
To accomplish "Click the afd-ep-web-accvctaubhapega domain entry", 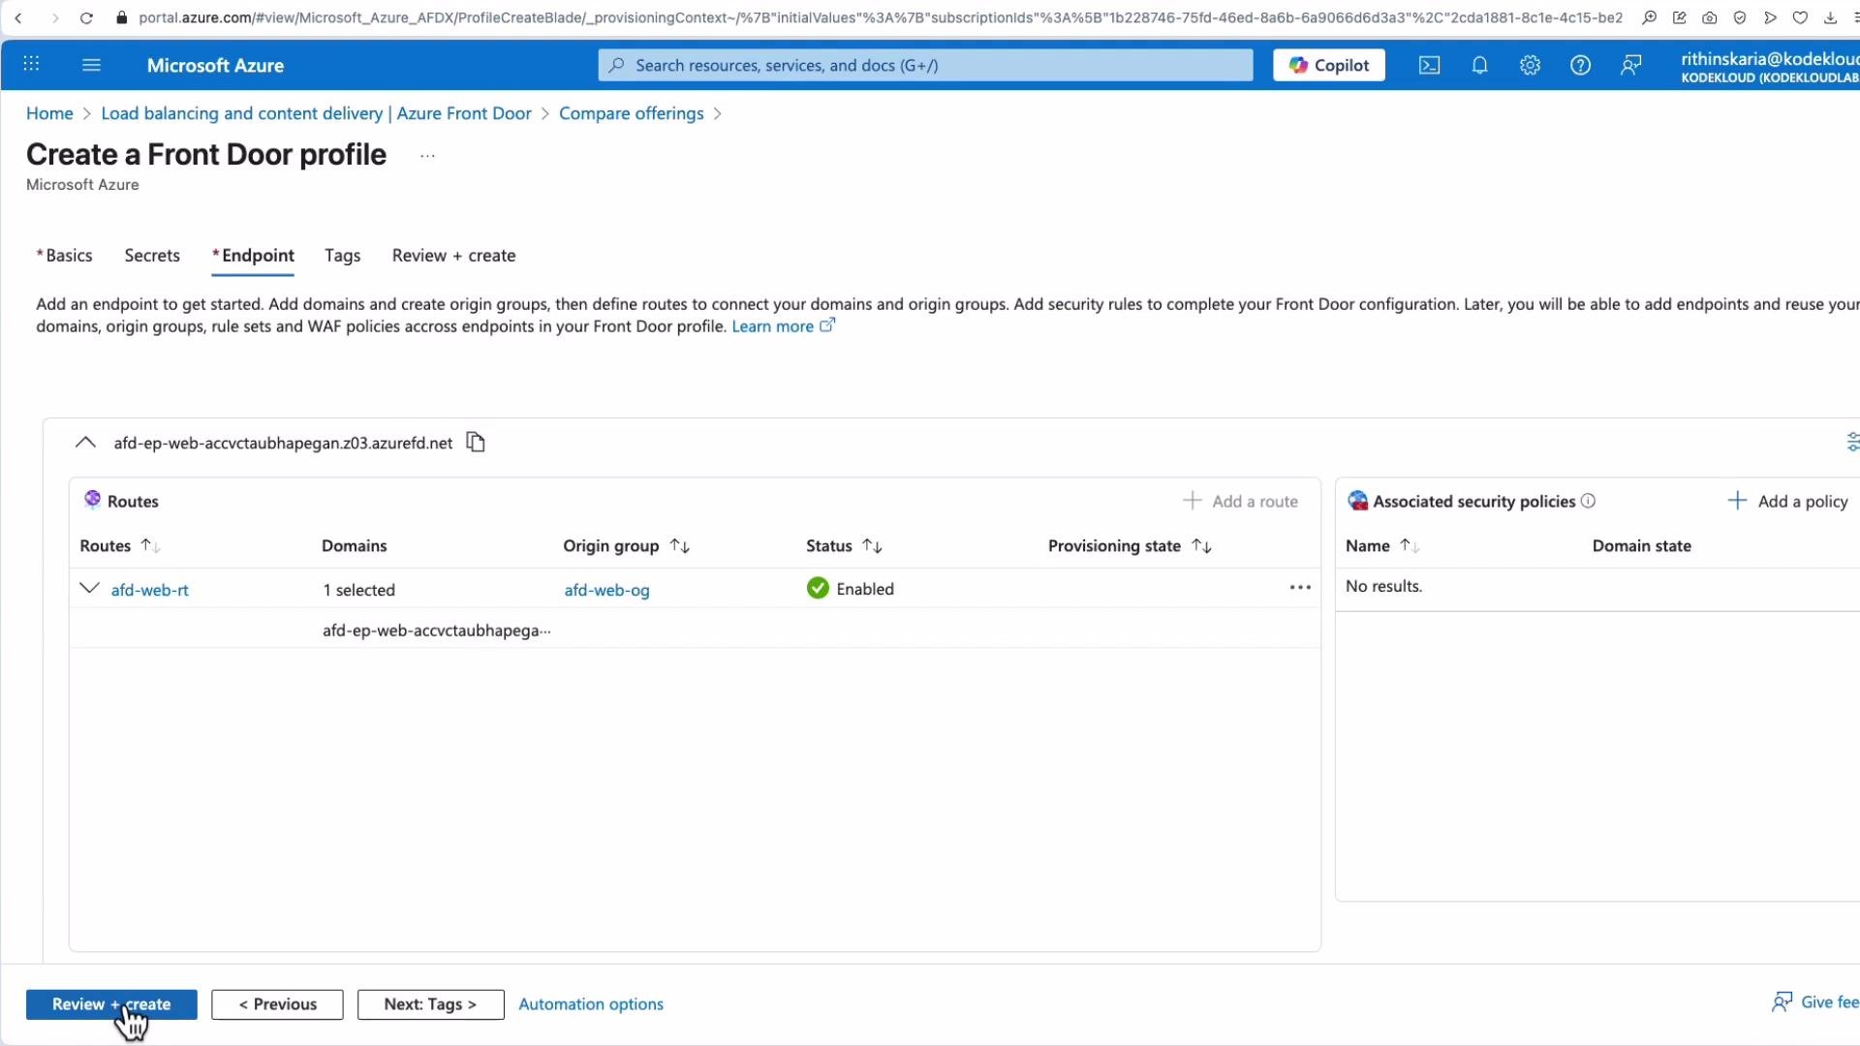I will 436,631.
